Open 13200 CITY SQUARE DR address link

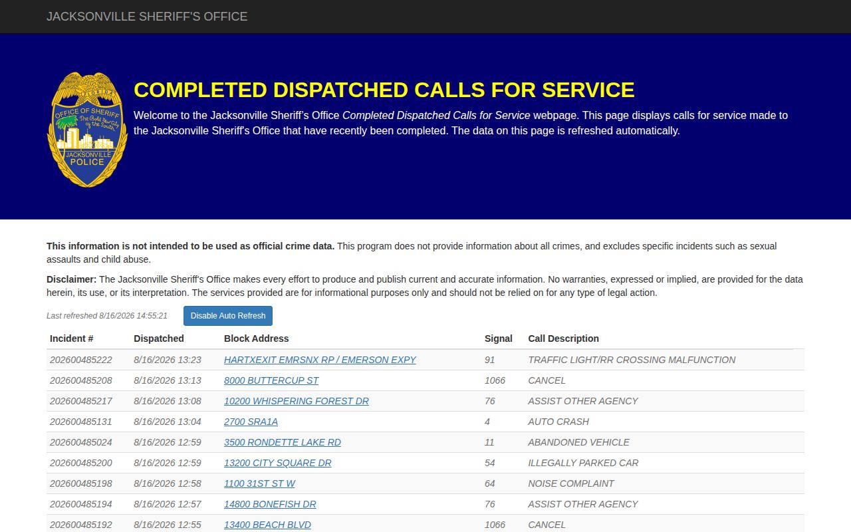pos(278,463)
